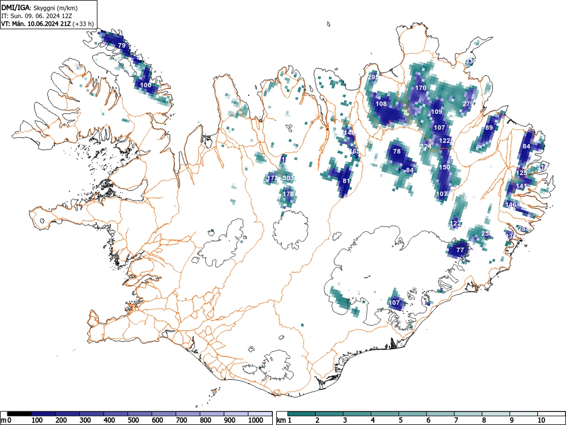The image size is (566, 425).
Task: Click the "VT: Mán. 10.06.2024 21Z" line
Action: click(36, 24)
